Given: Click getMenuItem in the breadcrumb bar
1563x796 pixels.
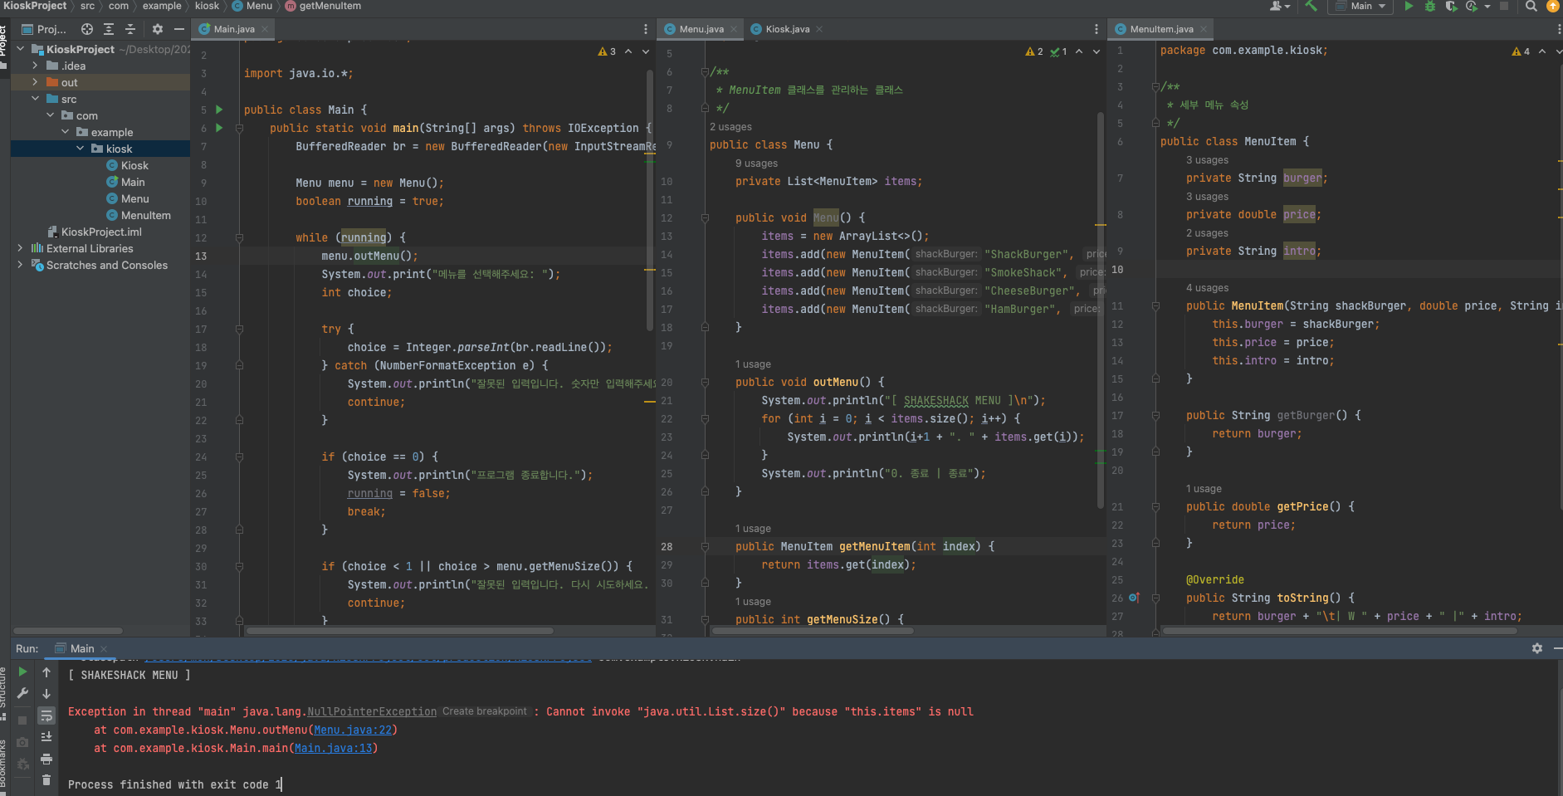Looking at the screenshot, I should tap(330, 6).
